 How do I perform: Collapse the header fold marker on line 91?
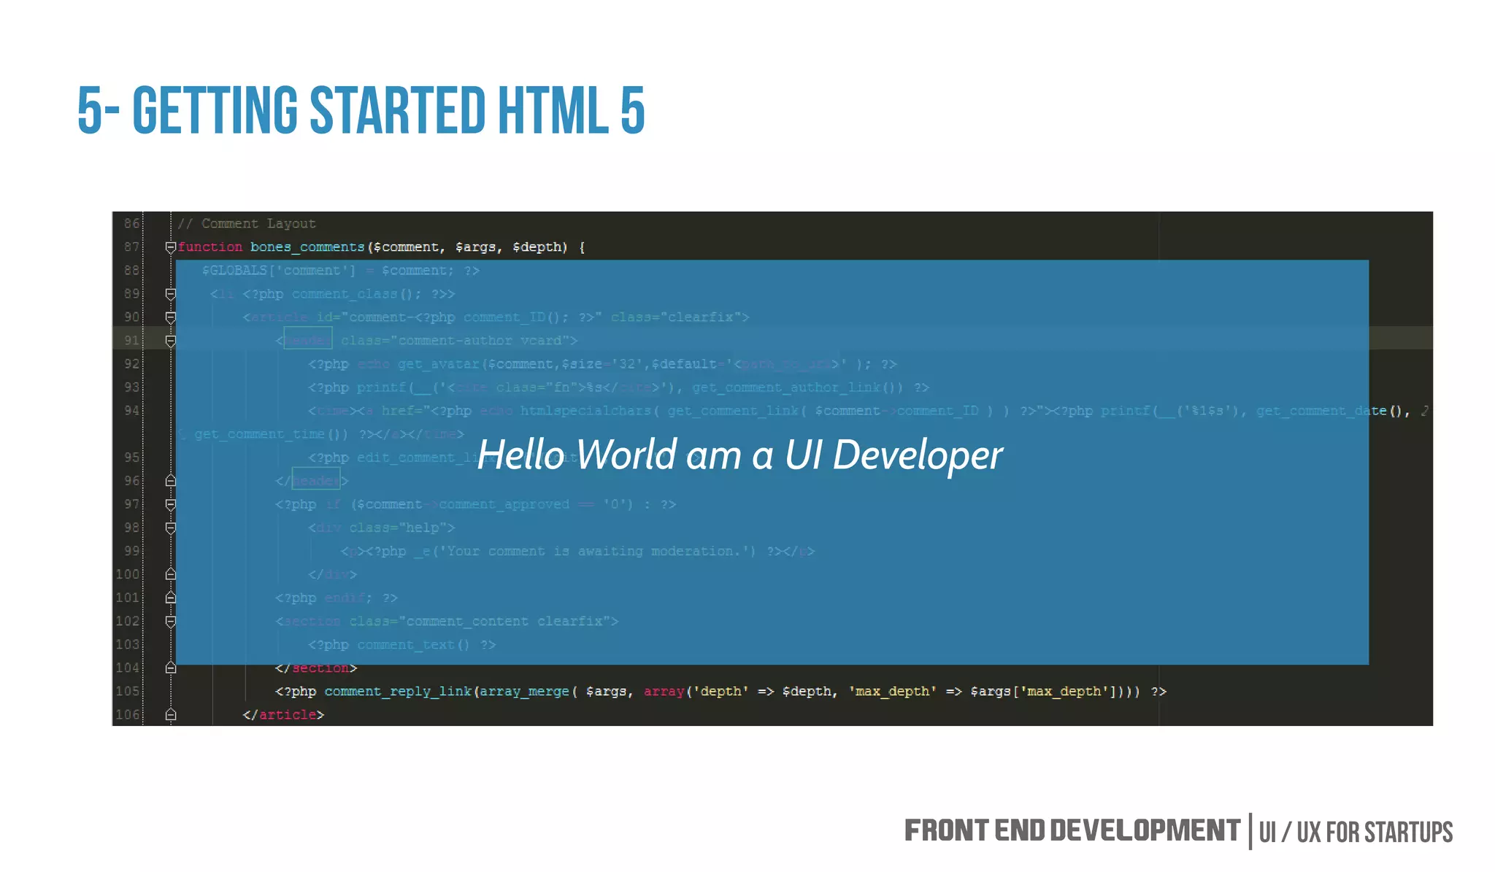click(171, 341)
